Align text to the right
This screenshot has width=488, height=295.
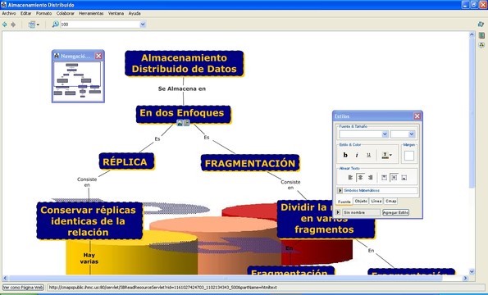[x=371, y=178]
